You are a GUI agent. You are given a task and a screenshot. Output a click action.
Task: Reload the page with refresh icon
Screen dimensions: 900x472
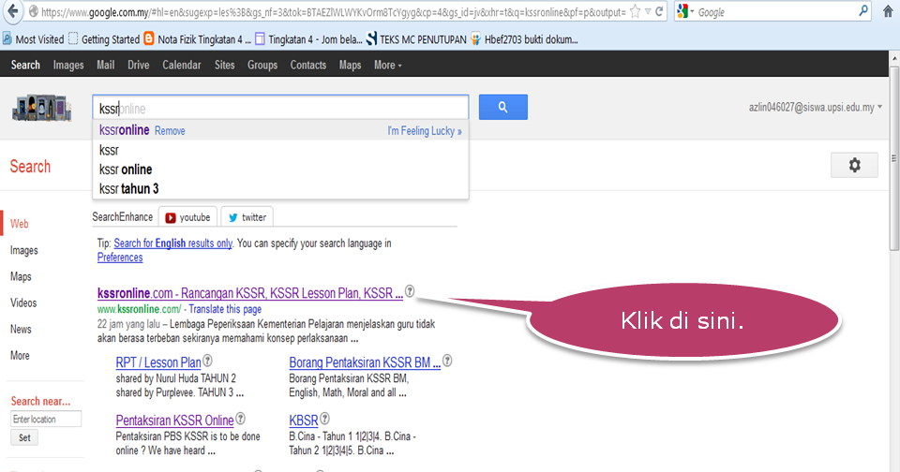659,11
